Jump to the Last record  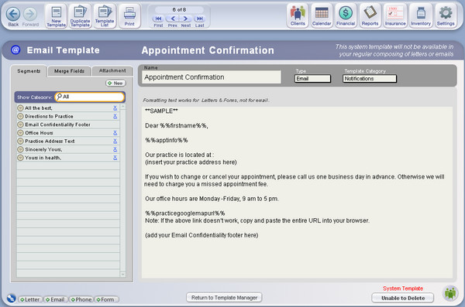pyautogui.click(x=200, y=19)
